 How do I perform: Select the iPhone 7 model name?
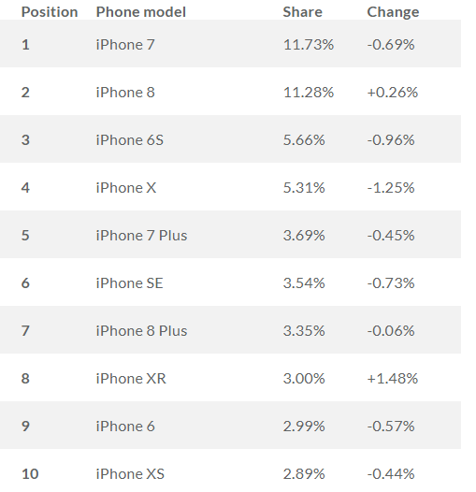coord(125,45)
